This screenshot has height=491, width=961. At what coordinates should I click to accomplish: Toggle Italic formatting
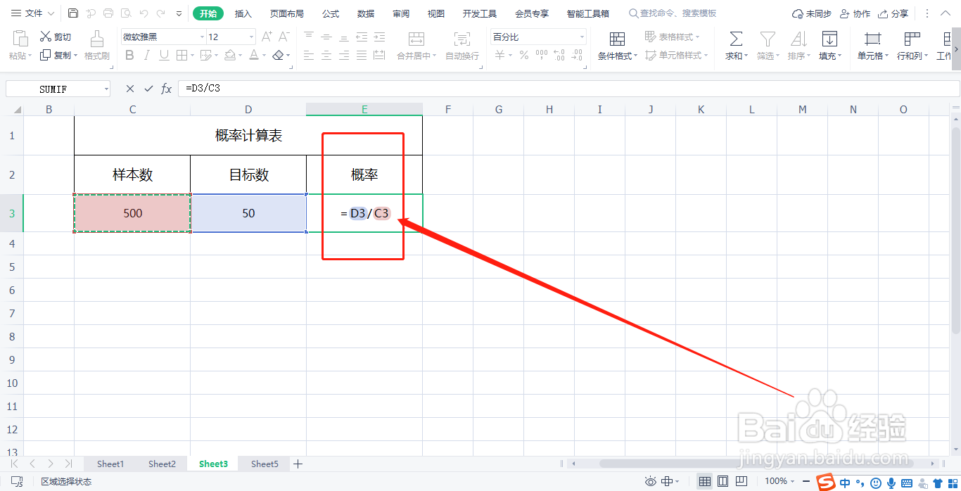[x=146, y=55]
